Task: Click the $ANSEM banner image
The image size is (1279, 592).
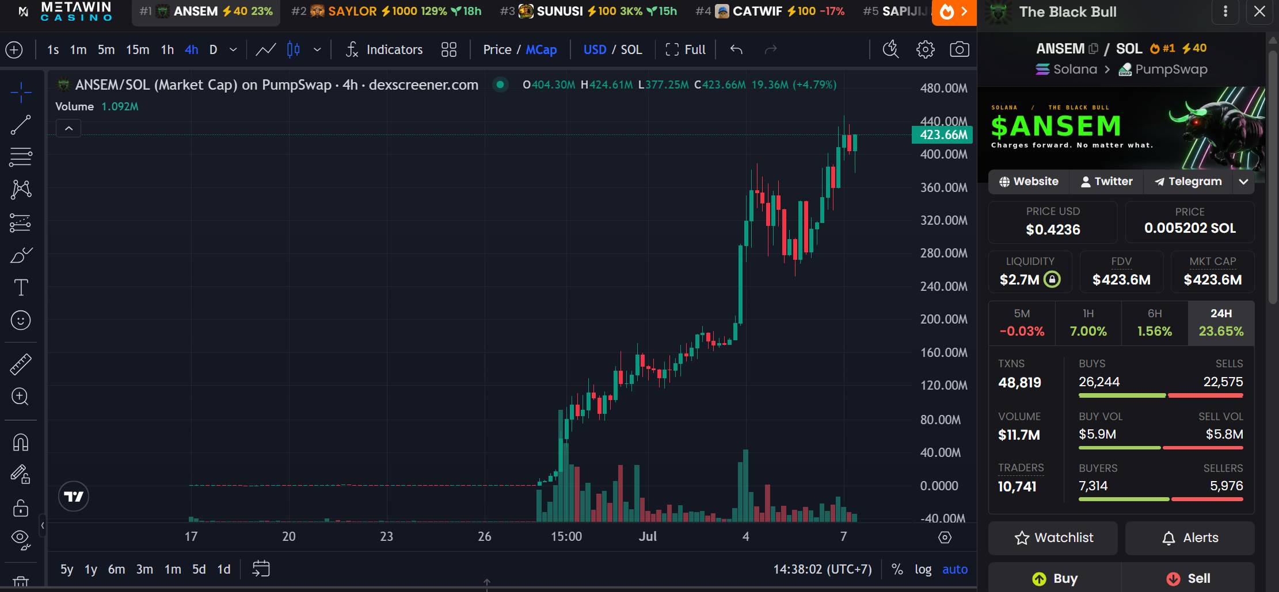Action: pyautogui.click(x=1121, y=128)
